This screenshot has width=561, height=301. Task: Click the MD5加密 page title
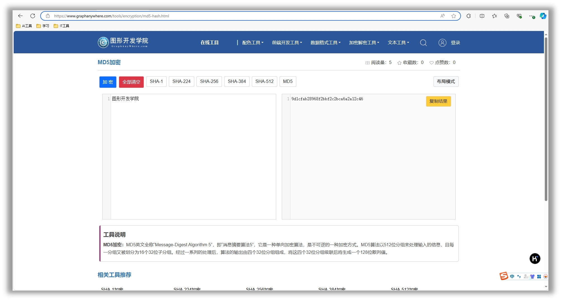(109, 62)
